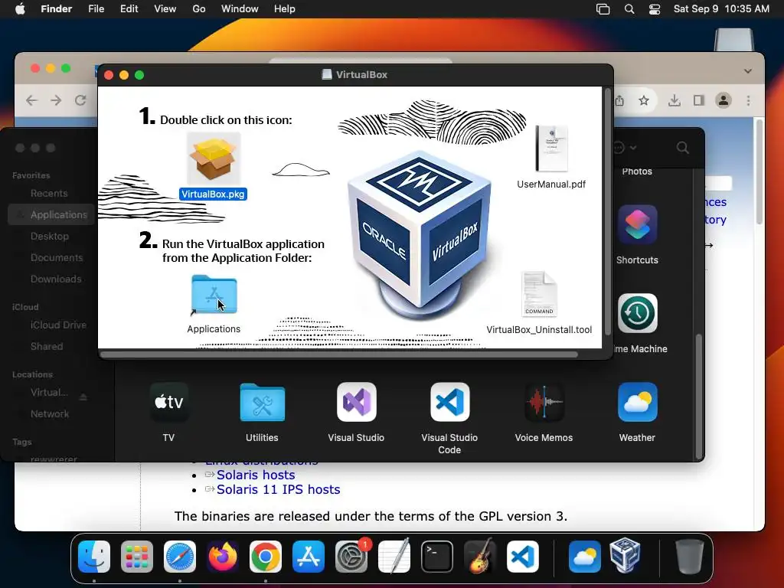Viewport: 784px width, 588px height.
Task: Open the Trash in the Dock
Action: (x=690, y=557)
